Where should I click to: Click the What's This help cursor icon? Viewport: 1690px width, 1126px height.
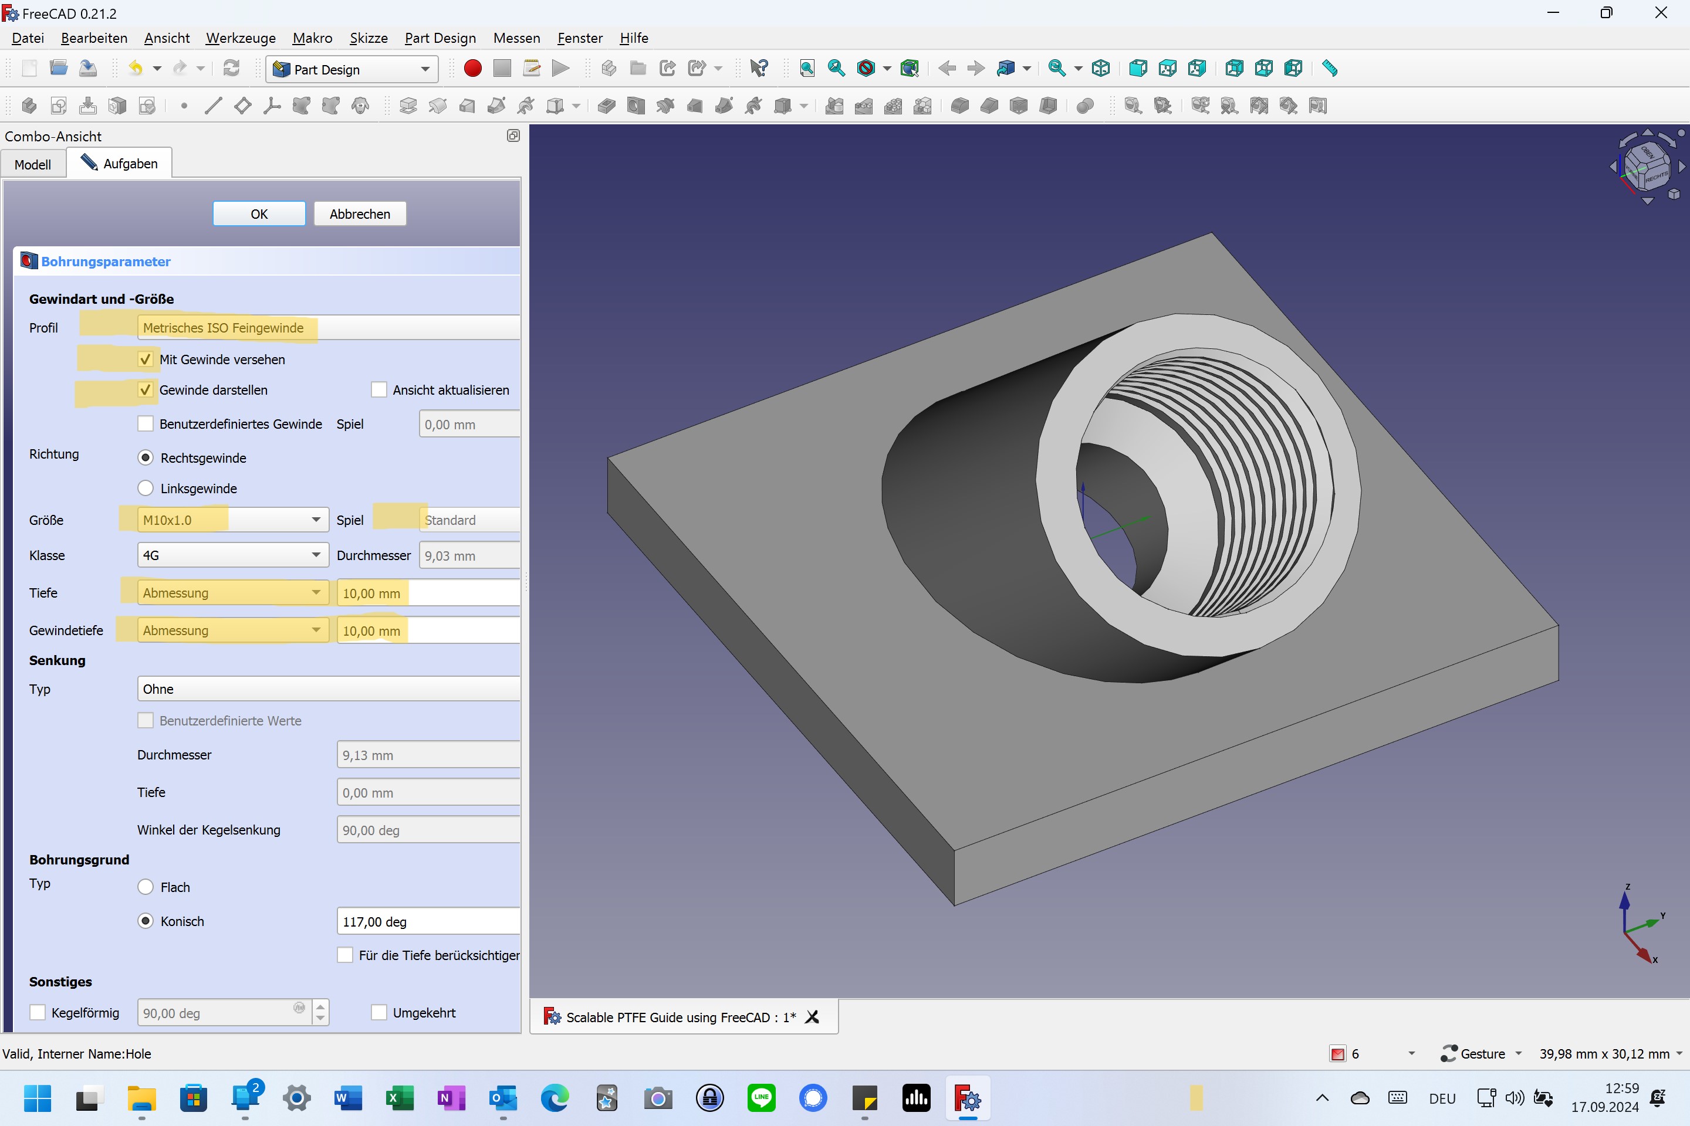[x=759, y=68]
